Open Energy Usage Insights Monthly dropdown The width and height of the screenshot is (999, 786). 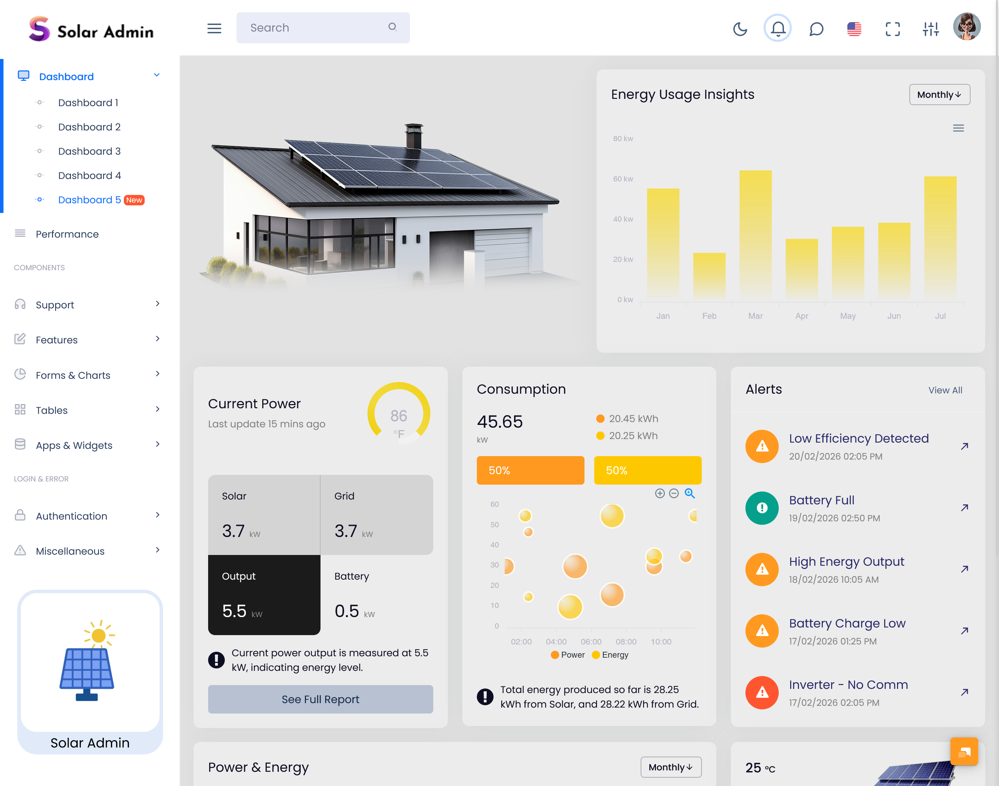point(939,95)
